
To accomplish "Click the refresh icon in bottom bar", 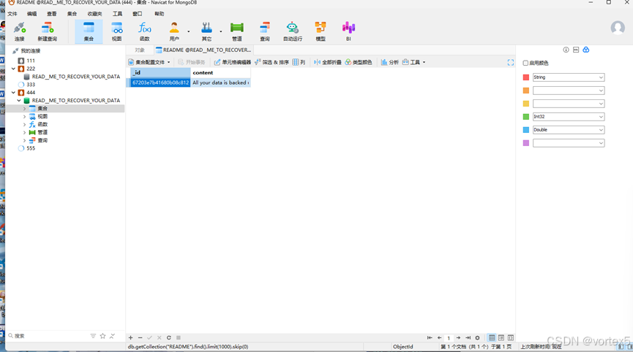I will pyautogui.click(x=169, y=337).
